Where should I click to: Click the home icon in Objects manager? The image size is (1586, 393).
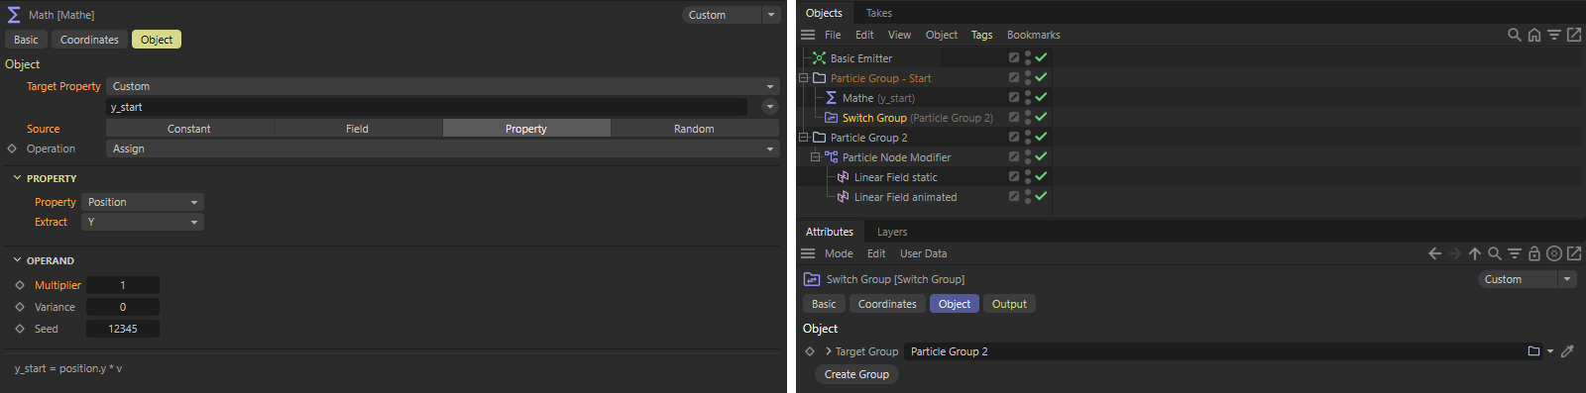(1534, 35)
